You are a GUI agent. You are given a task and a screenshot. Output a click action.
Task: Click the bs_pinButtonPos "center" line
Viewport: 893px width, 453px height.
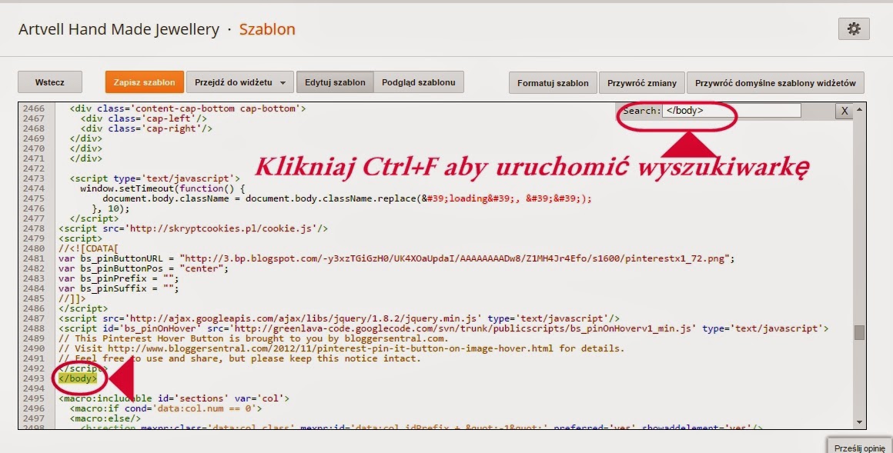click(x=143, y=268)
